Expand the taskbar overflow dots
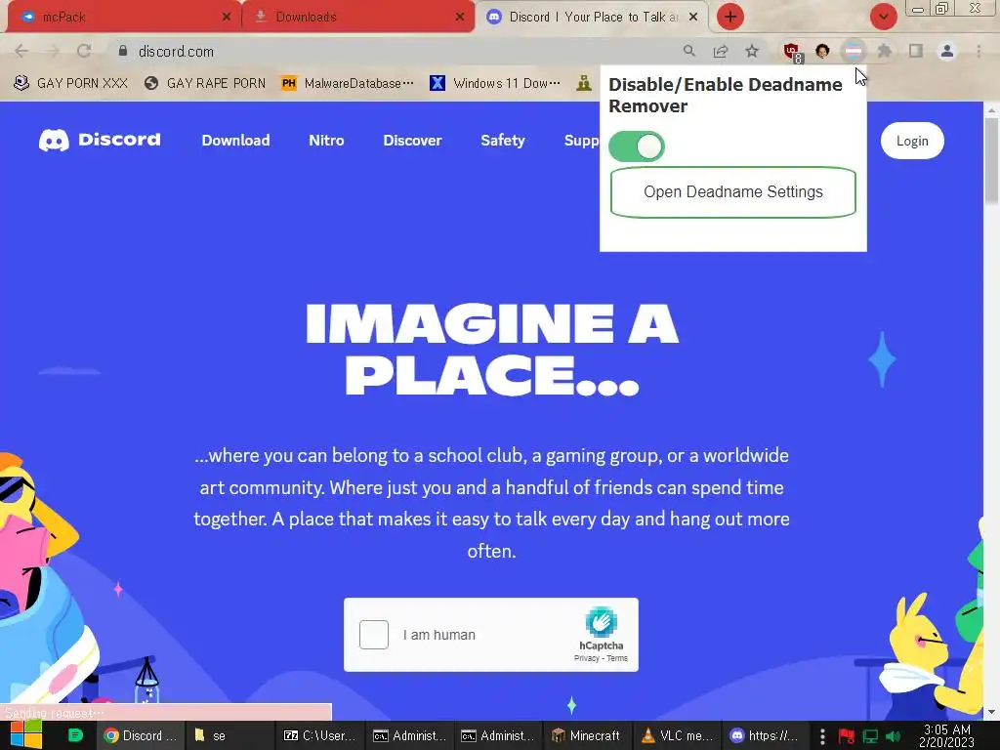Viewport: 1000px width, 750px height. 822,736
